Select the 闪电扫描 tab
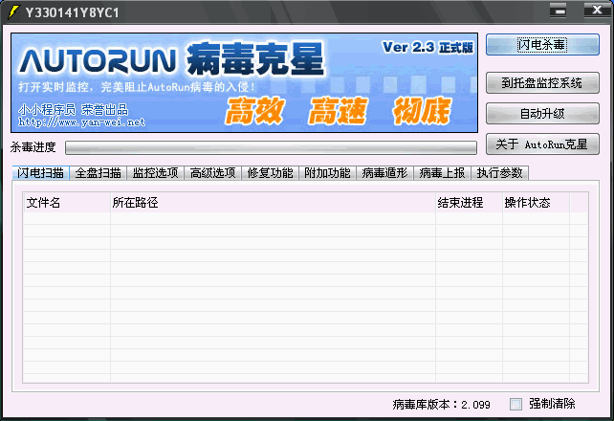The width and height of the screenshot is (614, 421). click(x=41, y=173)
